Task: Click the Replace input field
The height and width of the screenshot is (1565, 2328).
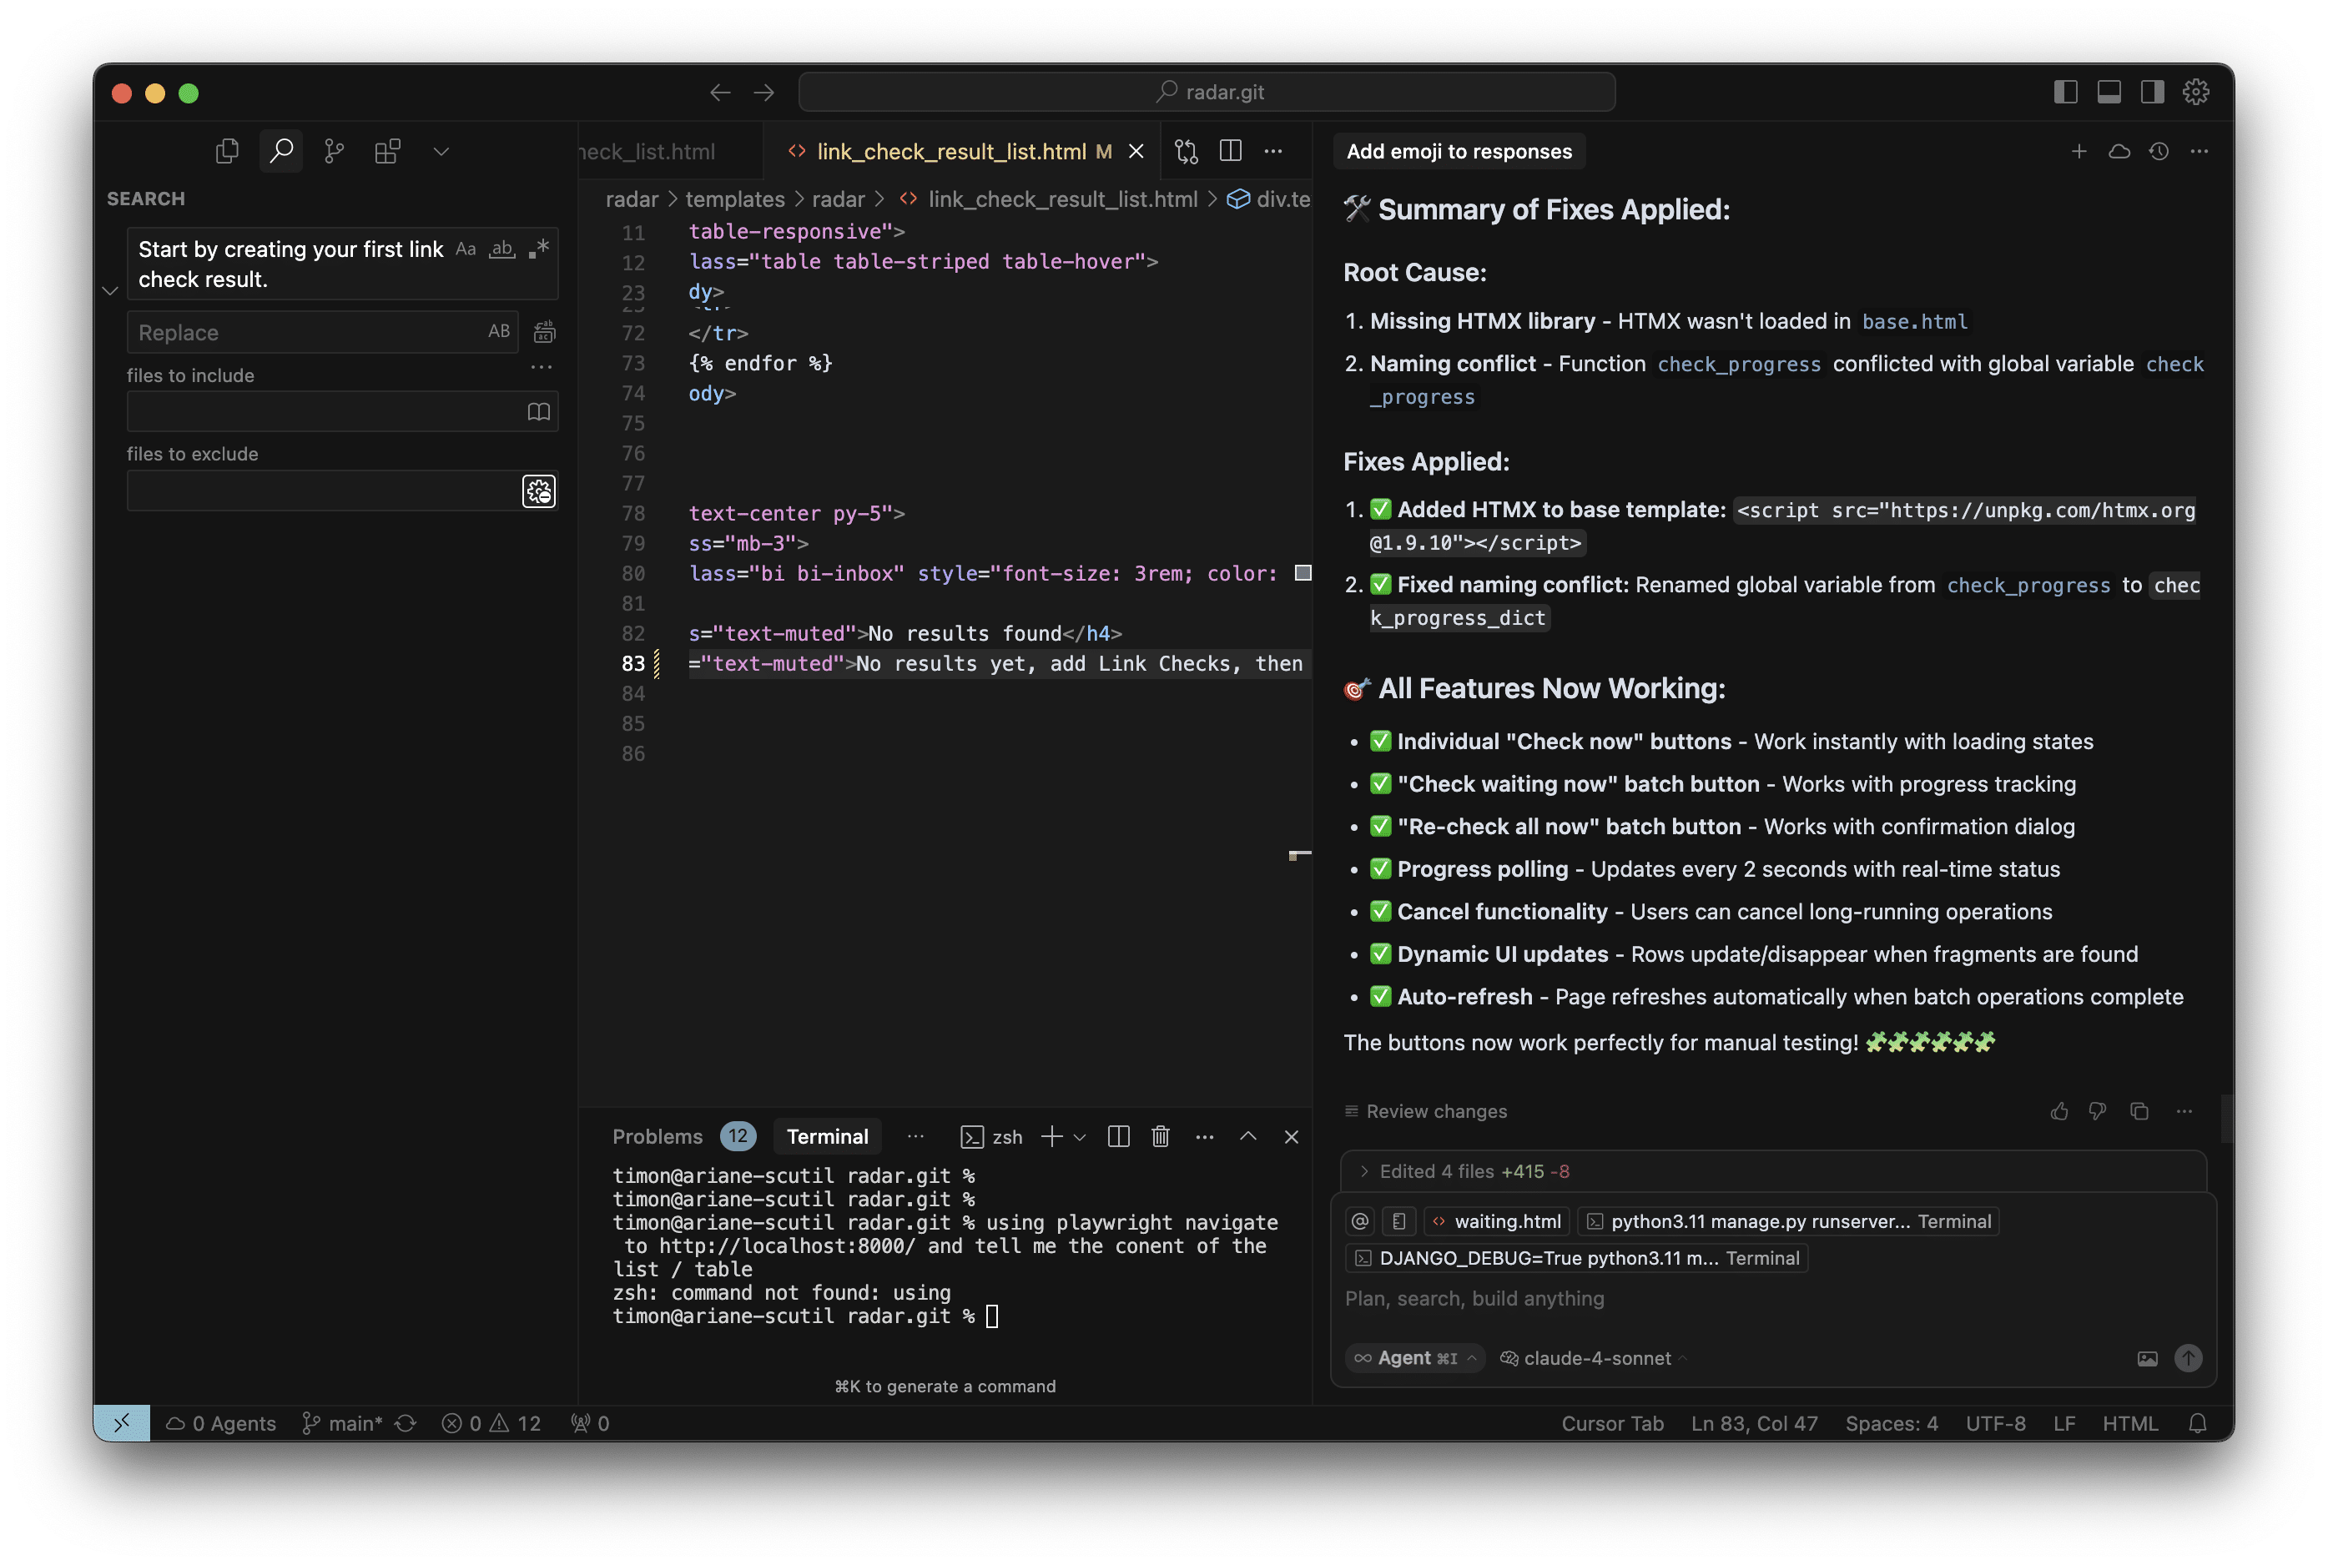Action: [x=310, y=332]
